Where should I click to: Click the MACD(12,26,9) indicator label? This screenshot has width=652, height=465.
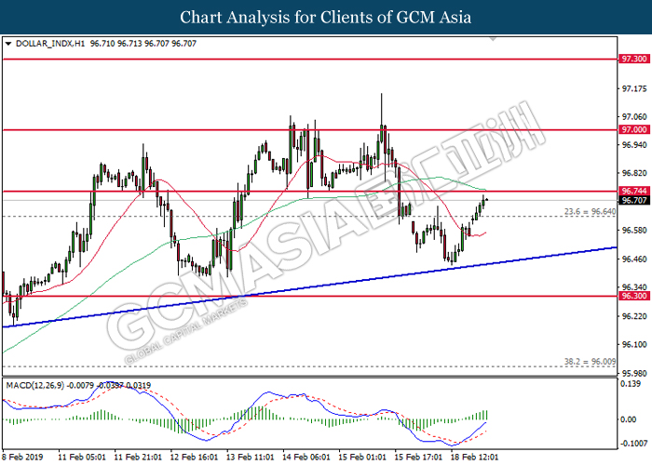35,385
